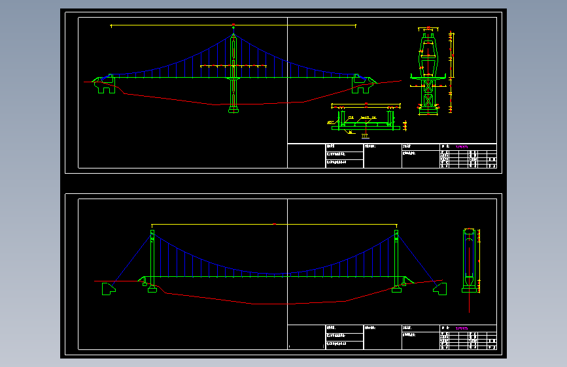Select the left anchorage block of the upper bridge
Screen dimensions: 567x367
pyautogui.click(x=105, y=86)
